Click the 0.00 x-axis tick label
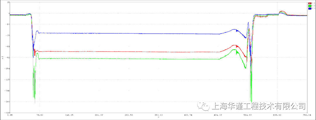Viewport: 316px width, 120px height. (10, 115)
